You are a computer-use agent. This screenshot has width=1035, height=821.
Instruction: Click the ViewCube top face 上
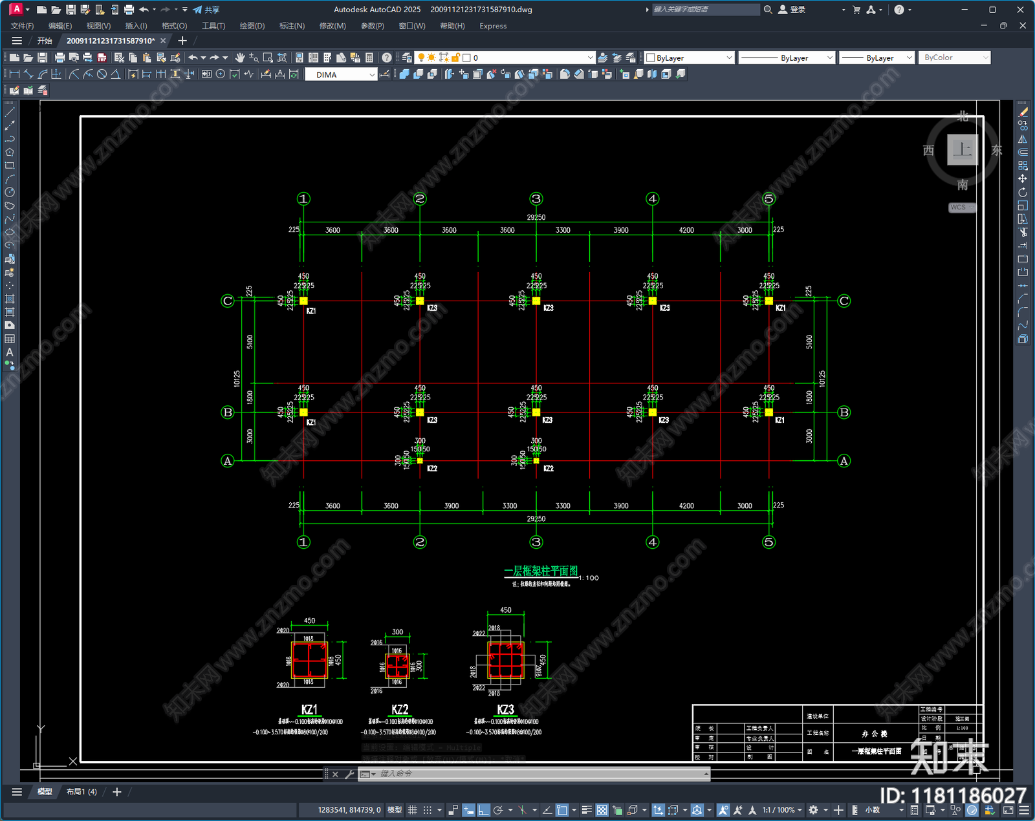tap(962, 150)
